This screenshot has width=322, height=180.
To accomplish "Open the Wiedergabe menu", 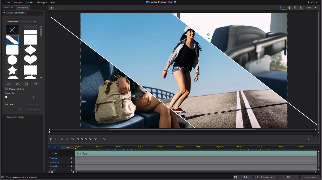I will coord(42,2).
